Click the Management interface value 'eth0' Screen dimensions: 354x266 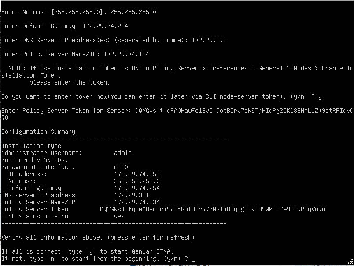tap(121, 167)
